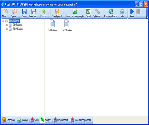Switch to the Soils toolbox tab
This screenshot has height=125, width=149.
point(34,120)
